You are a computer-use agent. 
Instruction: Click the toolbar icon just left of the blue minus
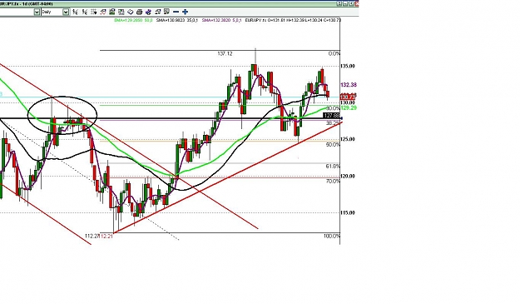(166, 12)
